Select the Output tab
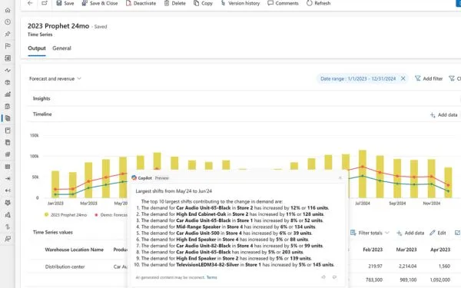The height and width of the screenshot is (288, 461). click(x=37, y=48)
